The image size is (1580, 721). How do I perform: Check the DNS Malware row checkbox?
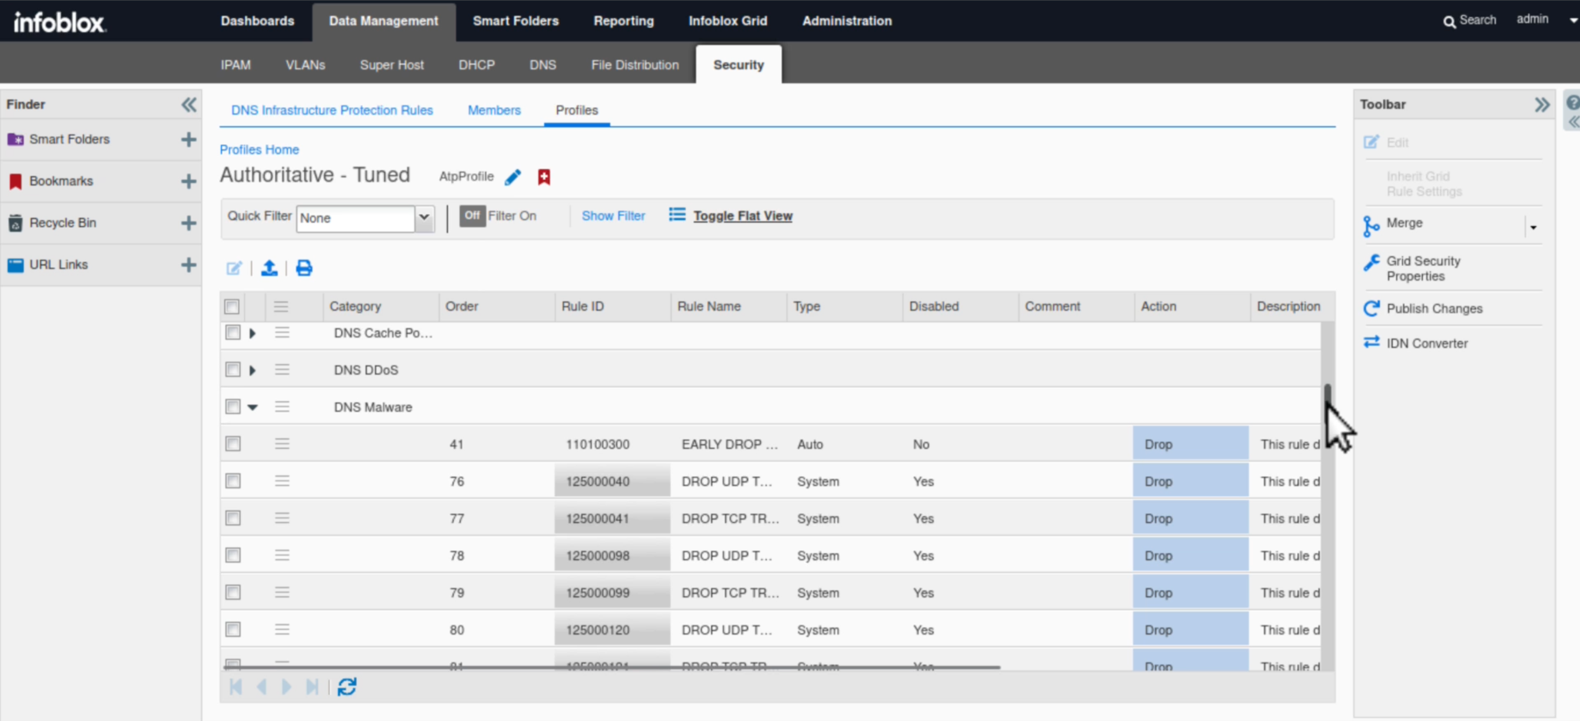[x=233, y=406]
